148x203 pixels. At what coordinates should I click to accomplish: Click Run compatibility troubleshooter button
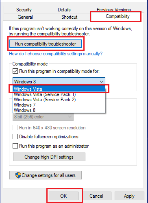46,44
